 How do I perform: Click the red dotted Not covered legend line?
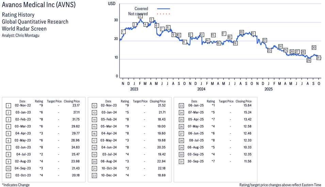[x=163, y=14]
